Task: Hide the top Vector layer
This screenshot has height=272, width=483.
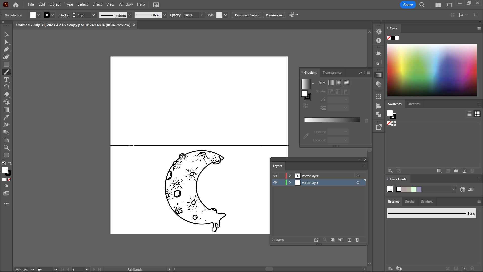Action: click(275, 176)
